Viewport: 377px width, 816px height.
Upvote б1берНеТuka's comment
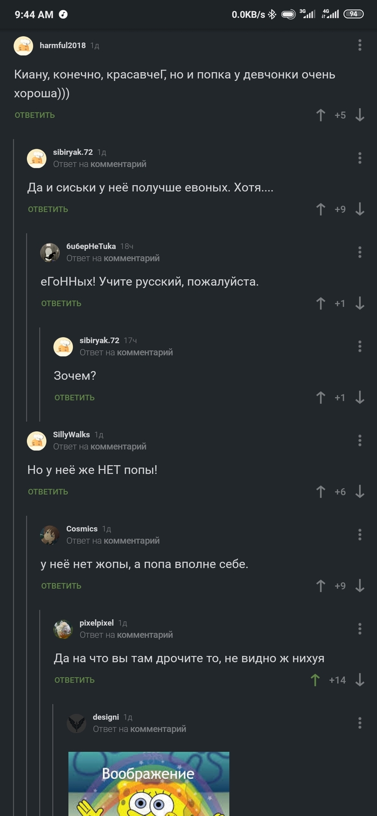[x=320, y=304]
